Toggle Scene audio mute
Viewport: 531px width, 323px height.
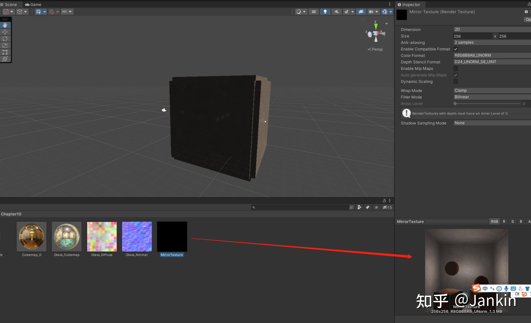(336, 12)
